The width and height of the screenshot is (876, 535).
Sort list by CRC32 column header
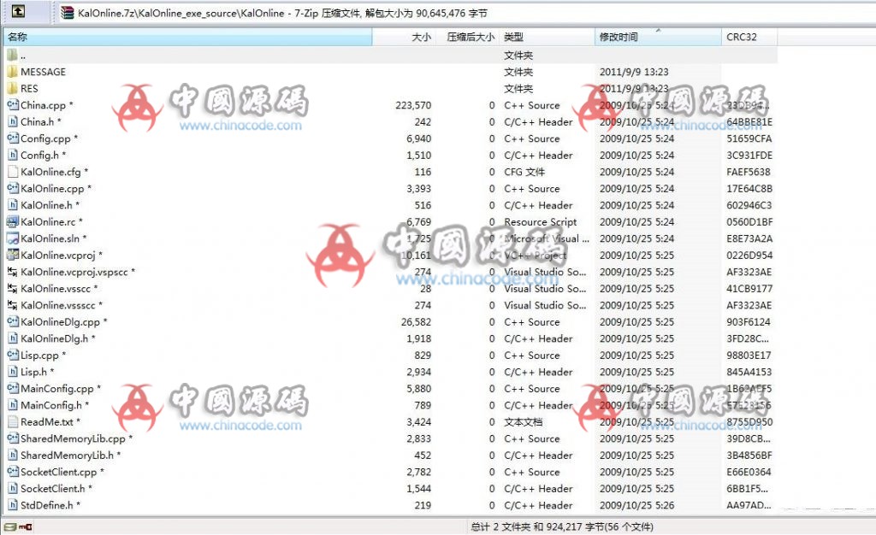point(749,37)
